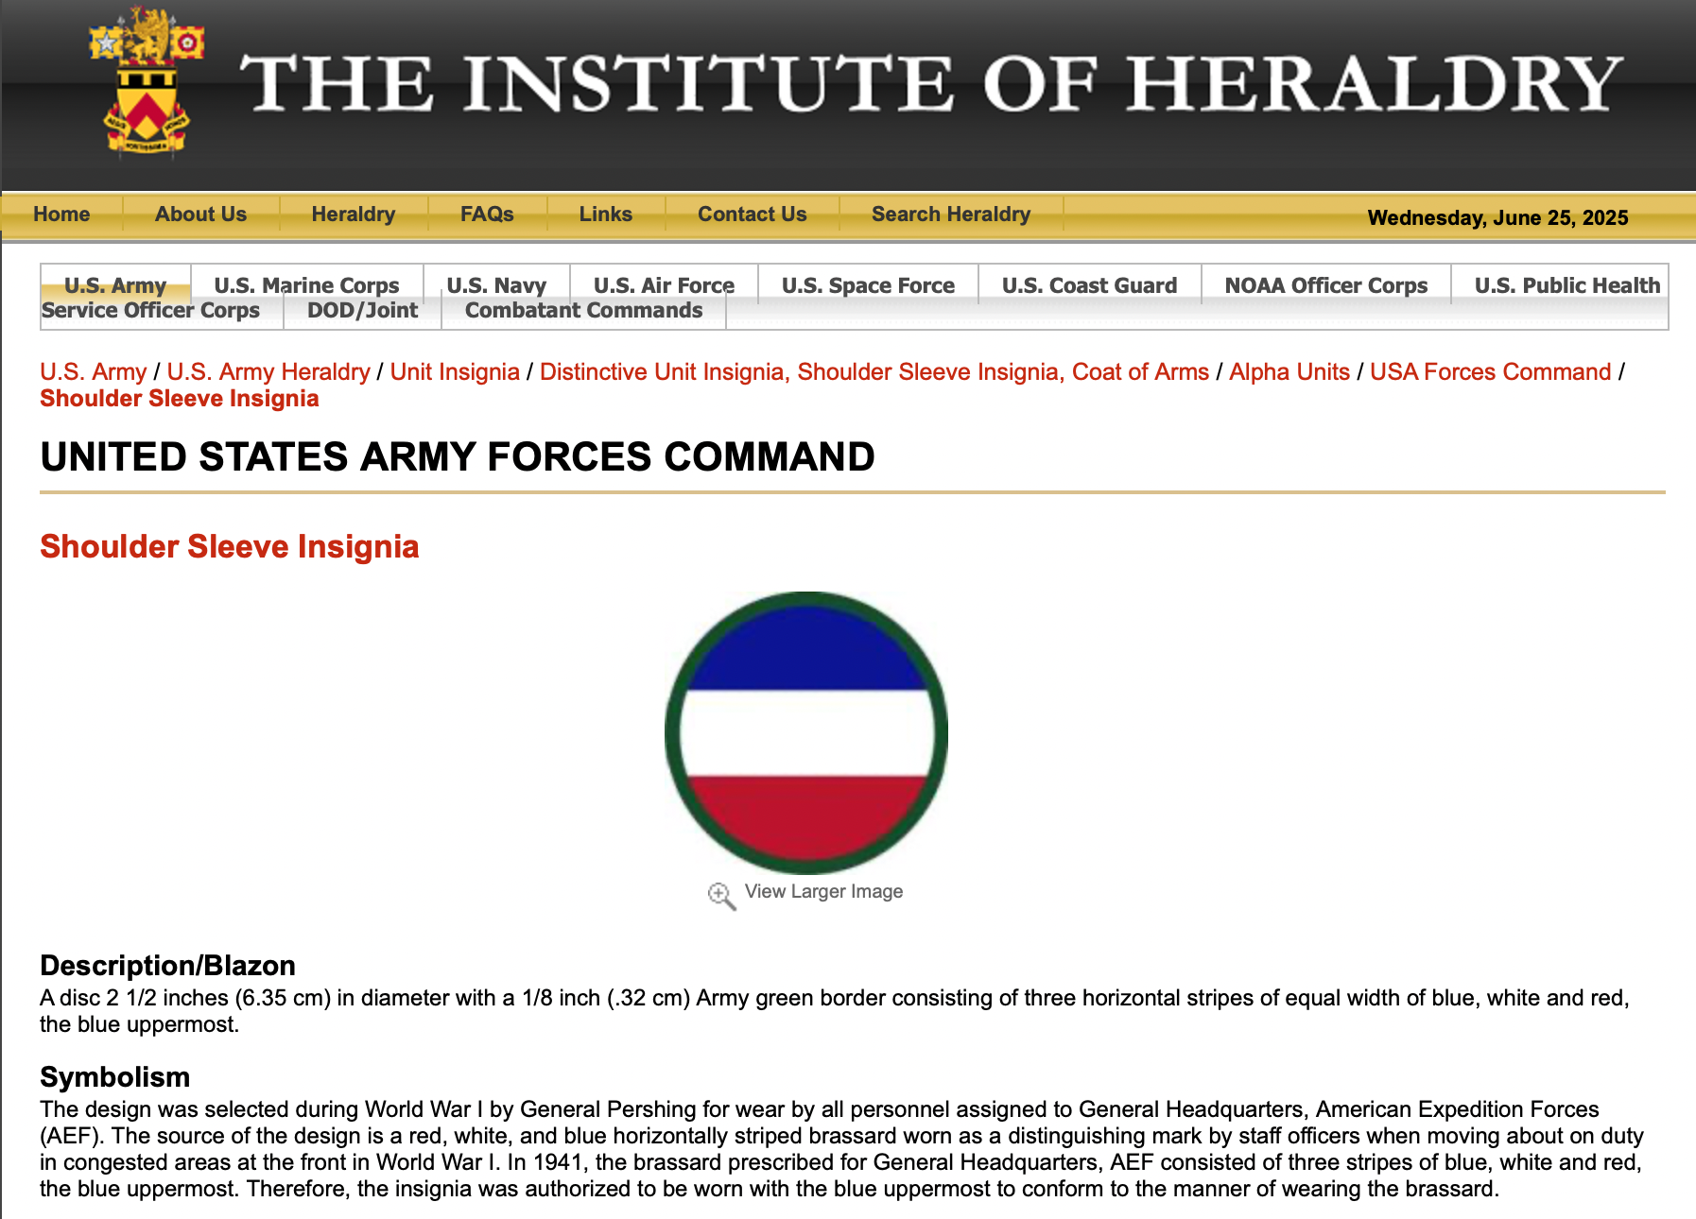This screenshot has width=1696, height=1219.
Task: Open the USA Forces Command breadcrumb link
Action: [1490, 371]
